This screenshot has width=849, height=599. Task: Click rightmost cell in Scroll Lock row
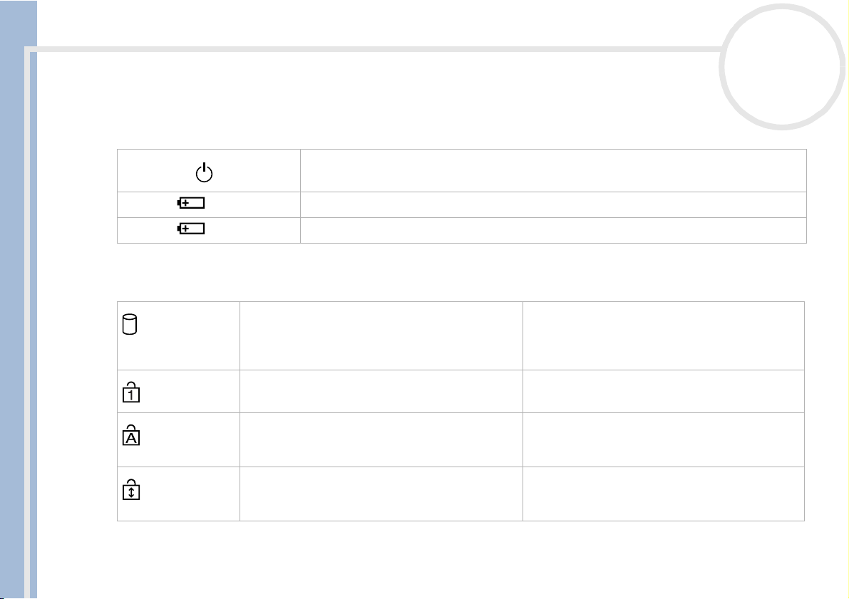(664, 494)
